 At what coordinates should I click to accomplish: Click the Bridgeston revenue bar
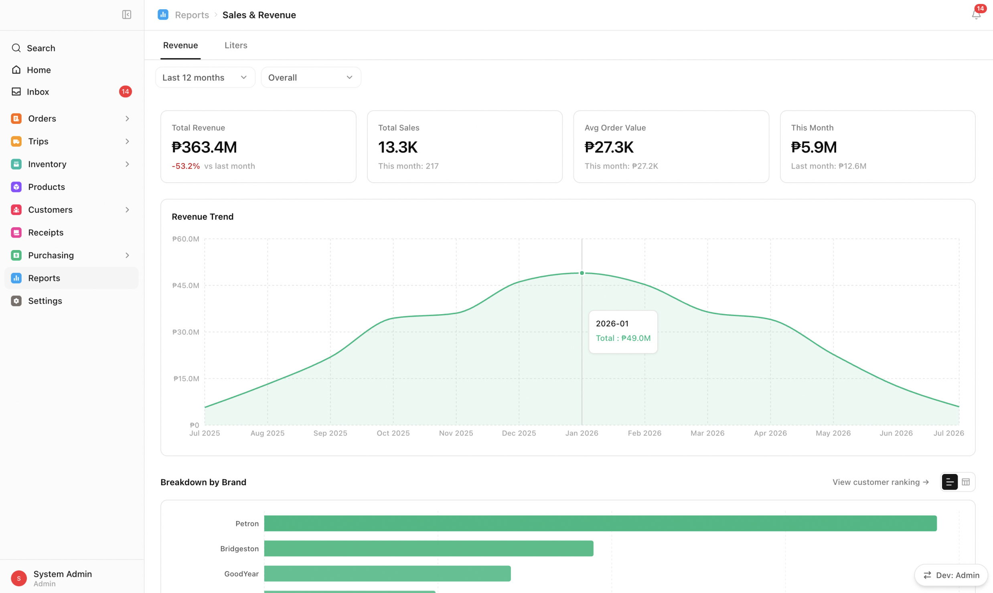(x=428, y=549)
